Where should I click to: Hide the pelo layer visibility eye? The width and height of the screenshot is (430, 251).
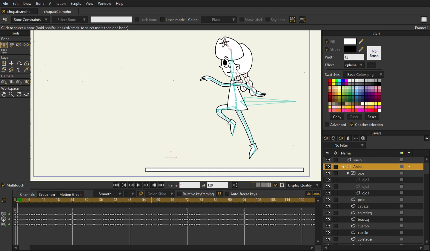point(328,200)
